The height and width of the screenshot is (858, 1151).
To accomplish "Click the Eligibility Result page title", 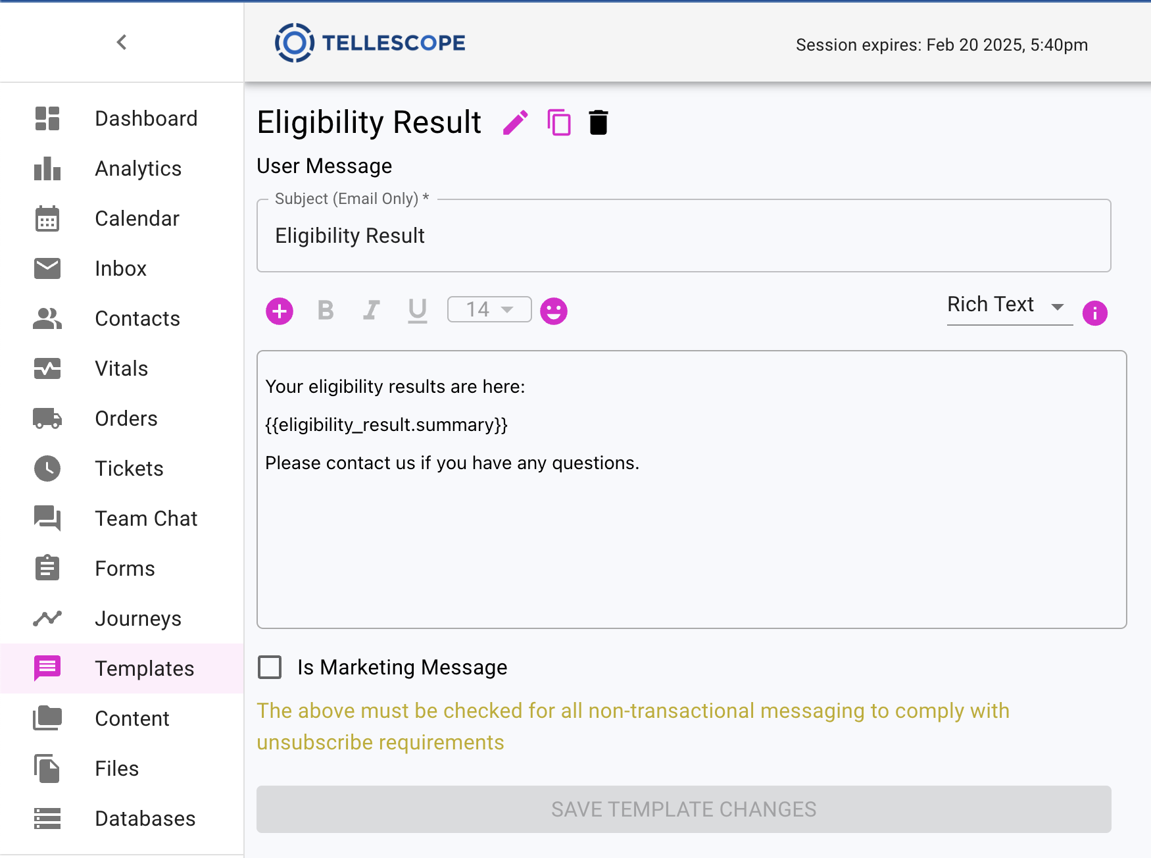I will (x=369, y=122).
